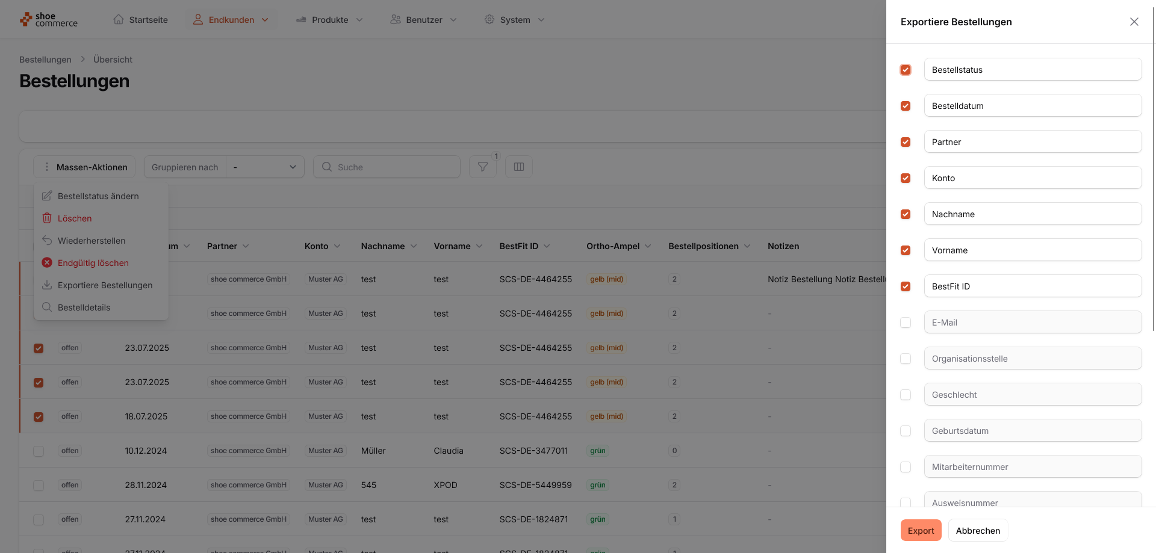The height and width of the screenshot is (553, 1156).
Task: Click the Startseite home icon
Action: coord(119,20)
